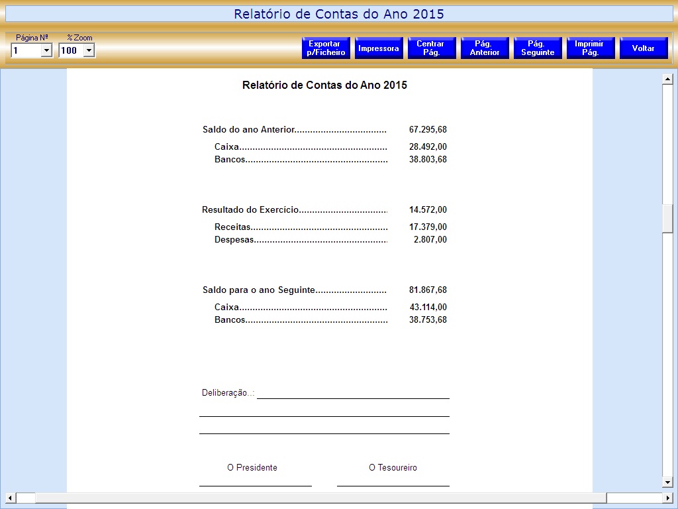Click the vertical scrollbar up arrow
The width and height of the screenshot is (678, 509).
pyautogui.click(x=668, y=80)
